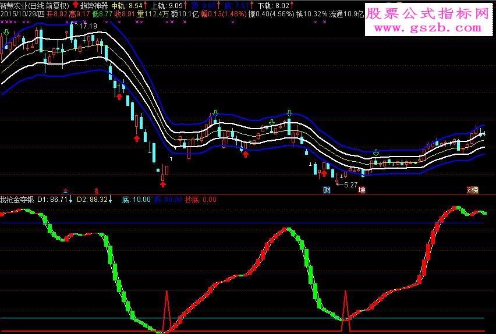
Task: Click the D2: 88.32 readout
Action: click(93, 200)
